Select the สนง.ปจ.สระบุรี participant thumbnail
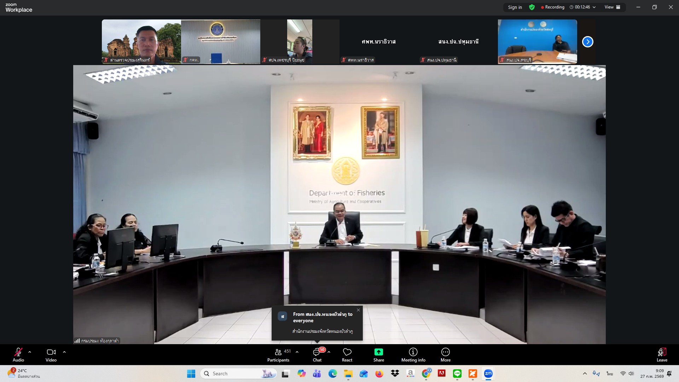The height and width of the screenshot is (382, 679). [x=537, y=41]
